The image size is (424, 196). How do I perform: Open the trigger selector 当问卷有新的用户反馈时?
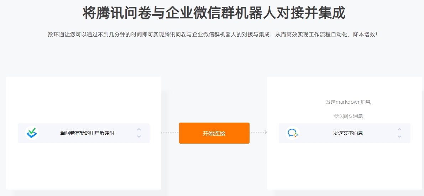(x=84, y=133)
